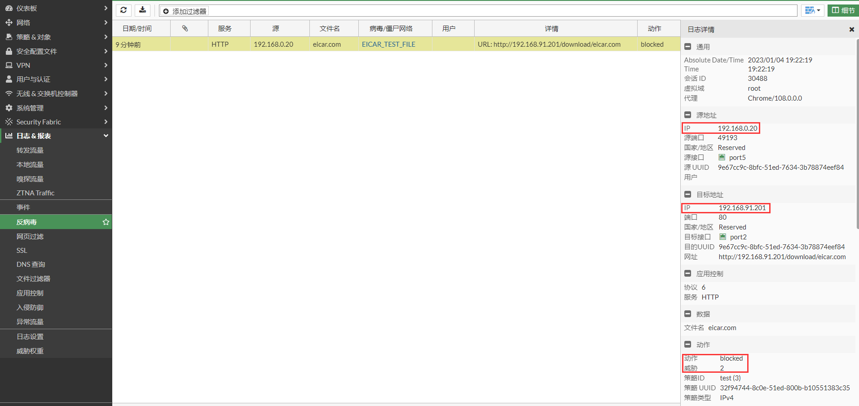Click the port2 interface icon
859x406 pixels.
pyautogui.click(x=722, y=237)
